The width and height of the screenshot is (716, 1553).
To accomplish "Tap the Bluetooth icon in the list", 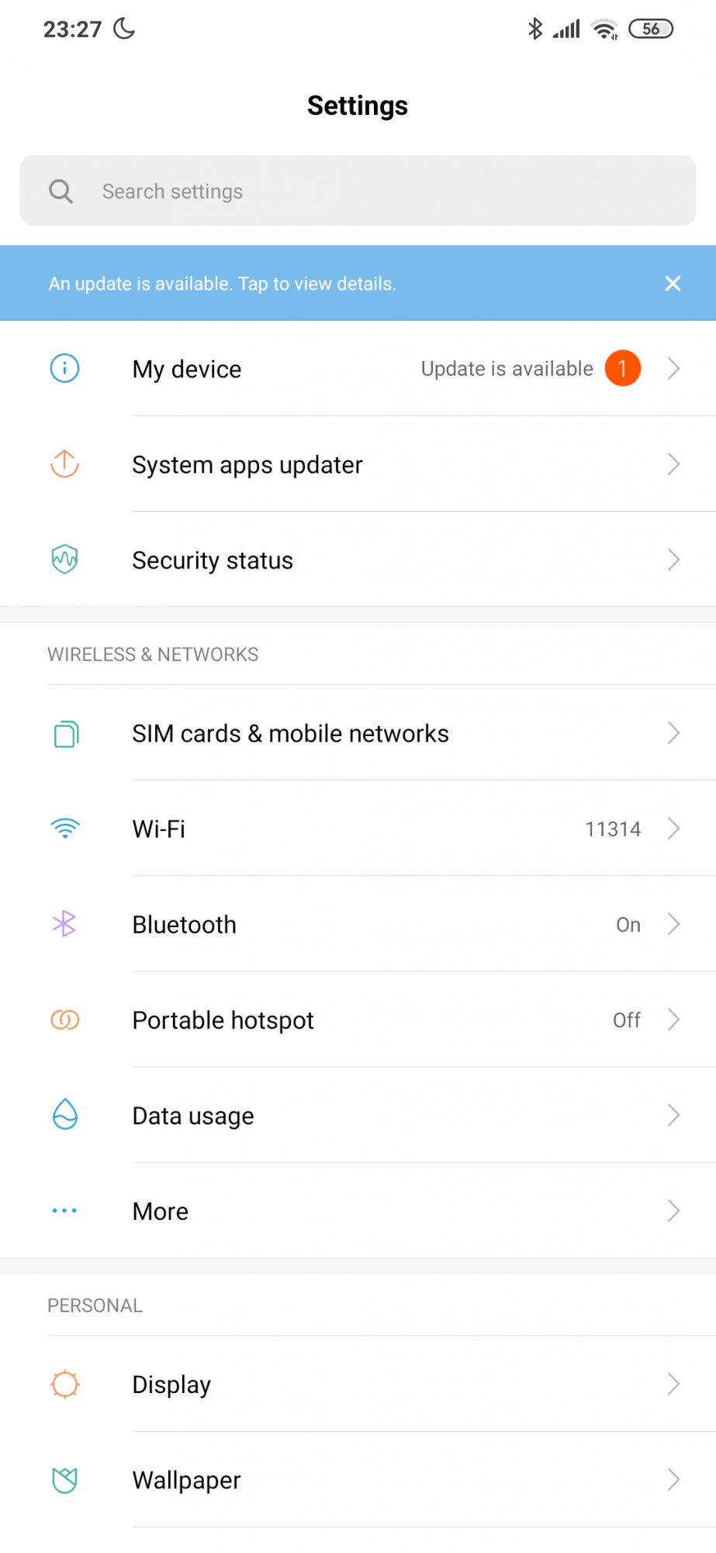I will pos(64,924).
